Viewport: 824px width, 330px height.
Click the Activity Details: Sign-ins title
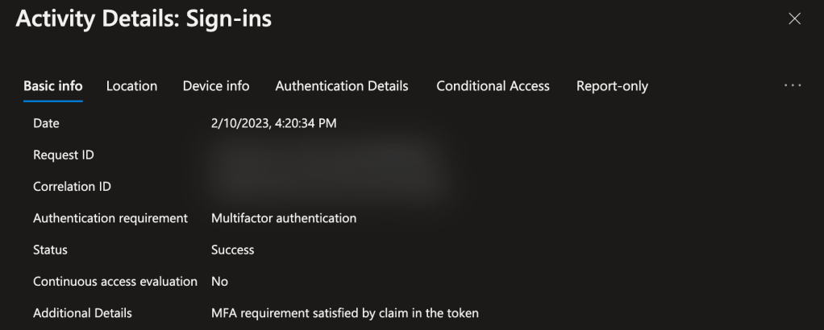point(144,20)
